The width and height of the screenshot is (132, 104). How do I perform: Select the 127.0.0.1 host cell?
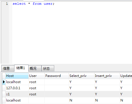coord(17,88)
